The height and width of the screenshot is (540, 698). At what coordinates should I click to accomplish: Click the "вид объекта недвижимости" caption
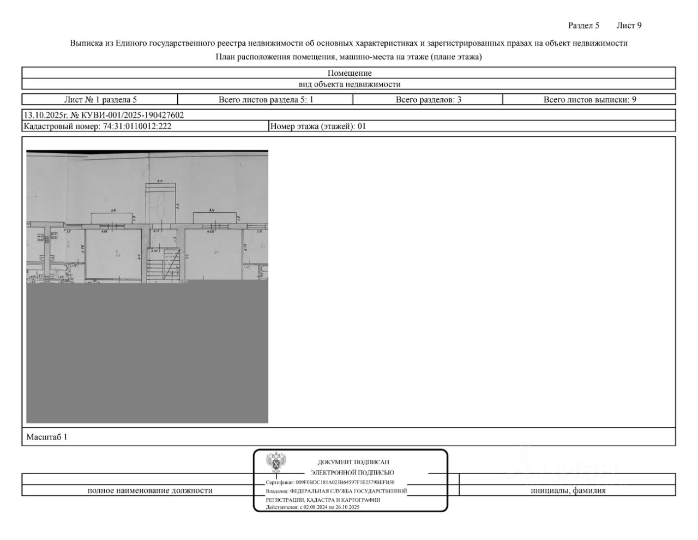click(x=349, y=84)
